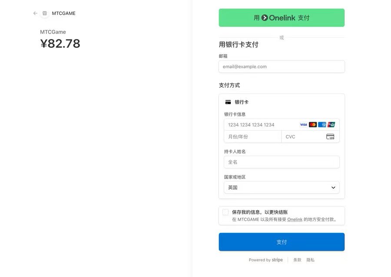Click the 持卡人姓名 label

click(235, 152)
